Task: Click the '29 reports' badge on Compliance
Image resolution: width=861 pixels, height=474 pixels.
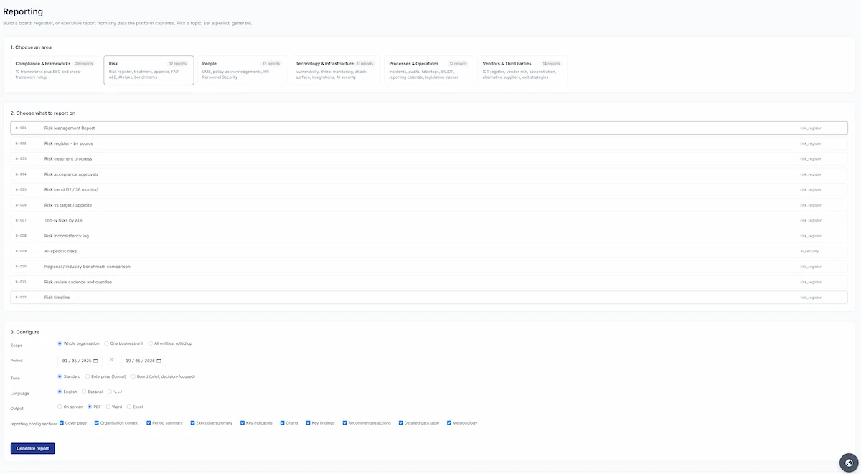Action: tap(84, 63)
